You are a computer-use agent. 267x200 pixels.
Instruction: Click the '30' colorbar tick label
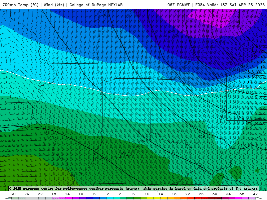coord(215,194)
